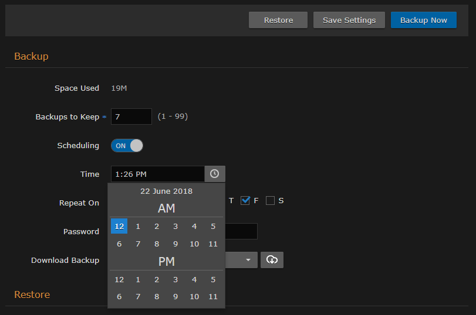
Task: Click the Restore button
Action: coord(278,20)
